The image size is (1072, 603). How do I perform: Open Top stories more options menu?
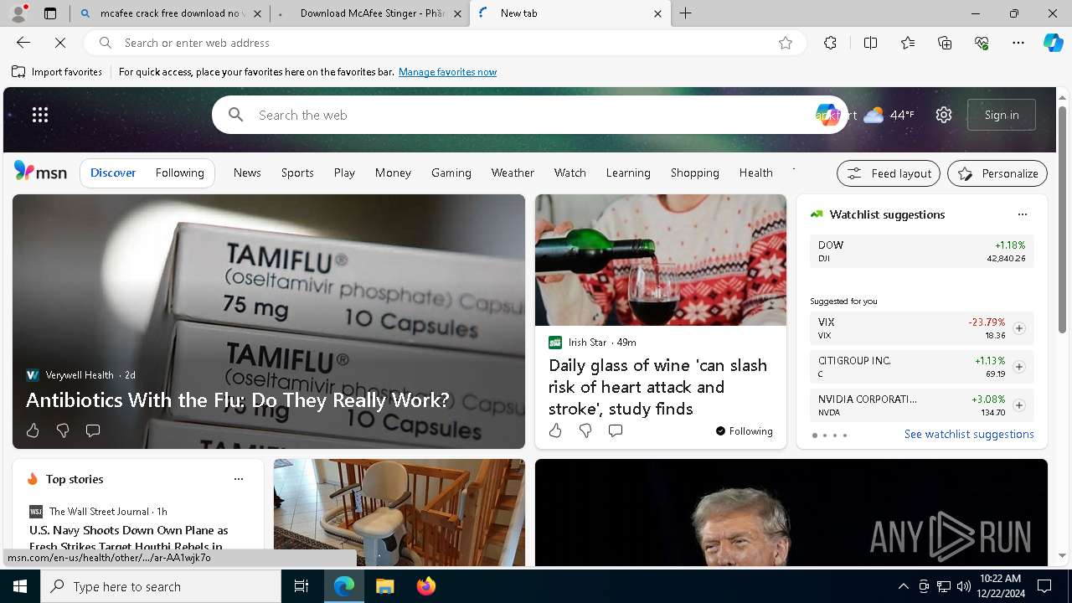point(239,479)
